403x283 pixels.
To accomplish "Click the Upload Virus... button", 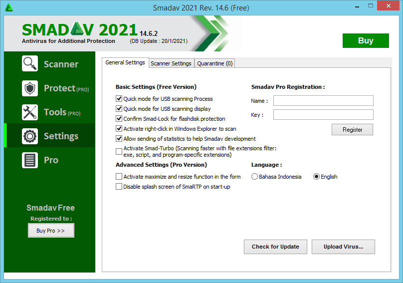I will tap(343, 247).
